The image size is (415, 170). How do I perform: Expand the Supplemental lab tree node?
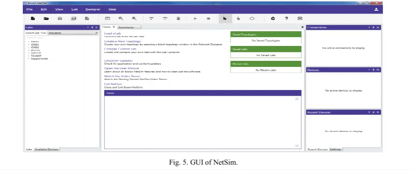28,59
